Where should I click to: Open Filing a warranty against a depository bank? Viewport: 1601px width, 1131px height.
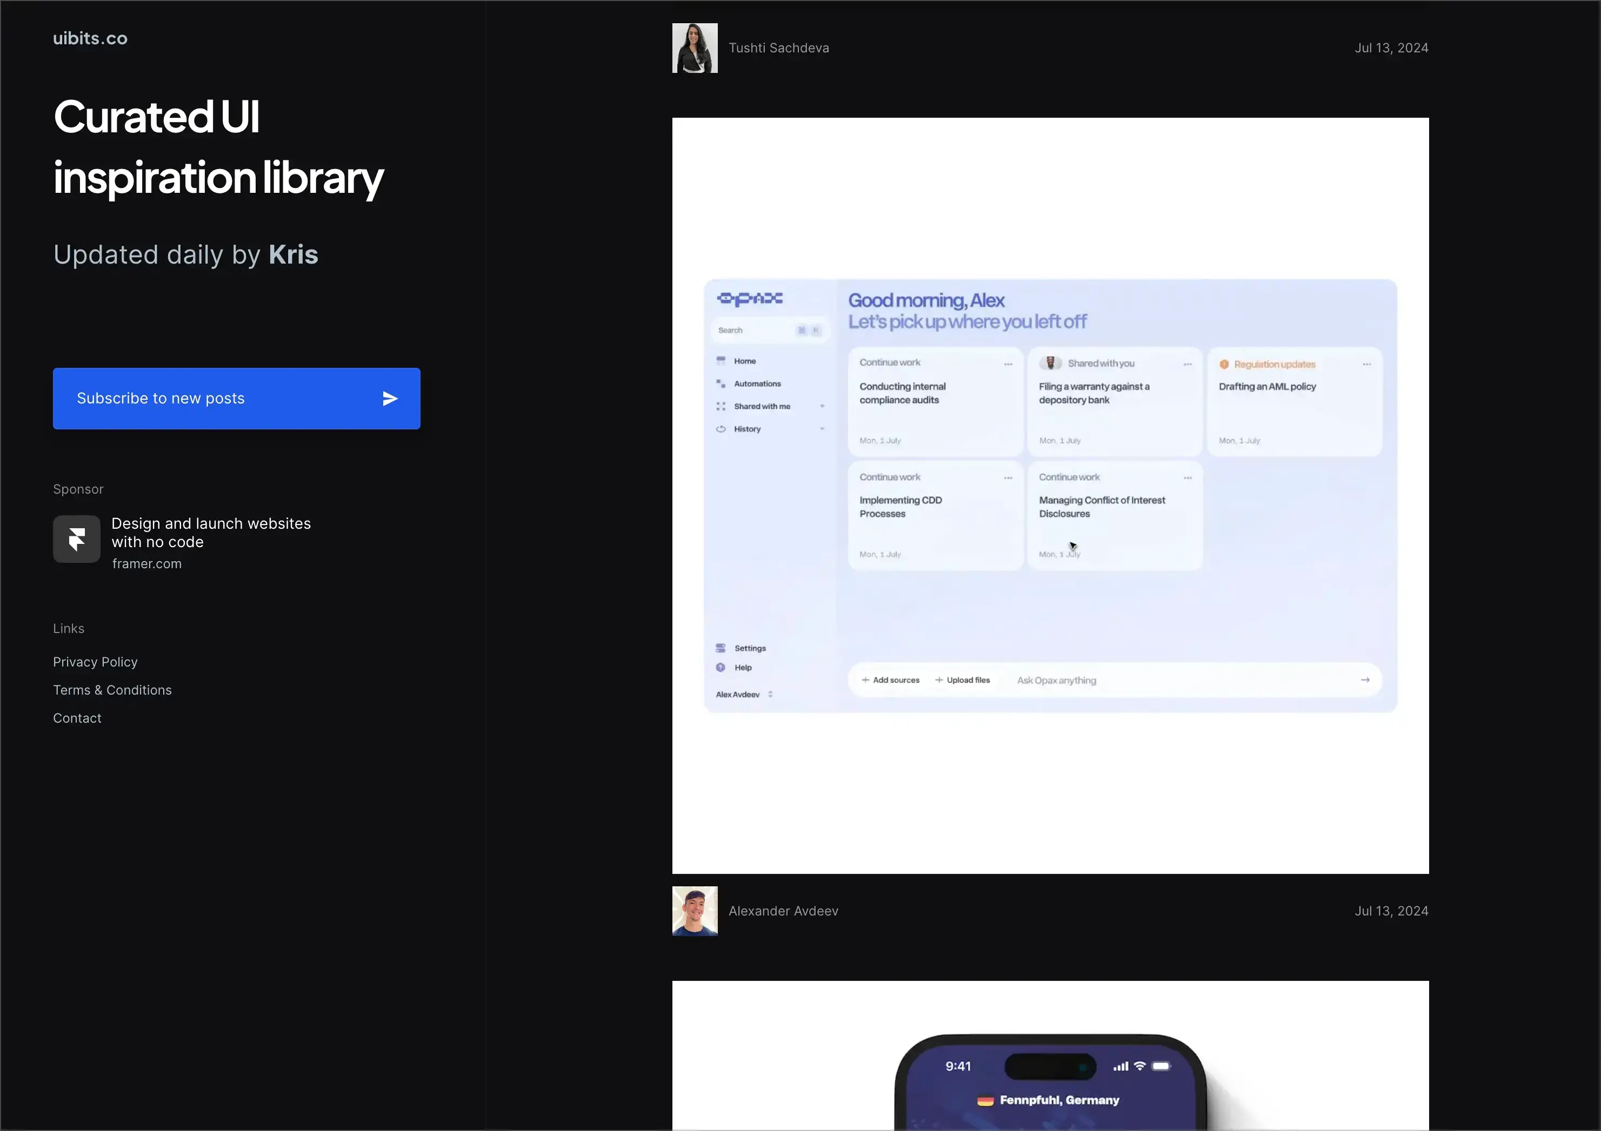(x=1115, y=402)
